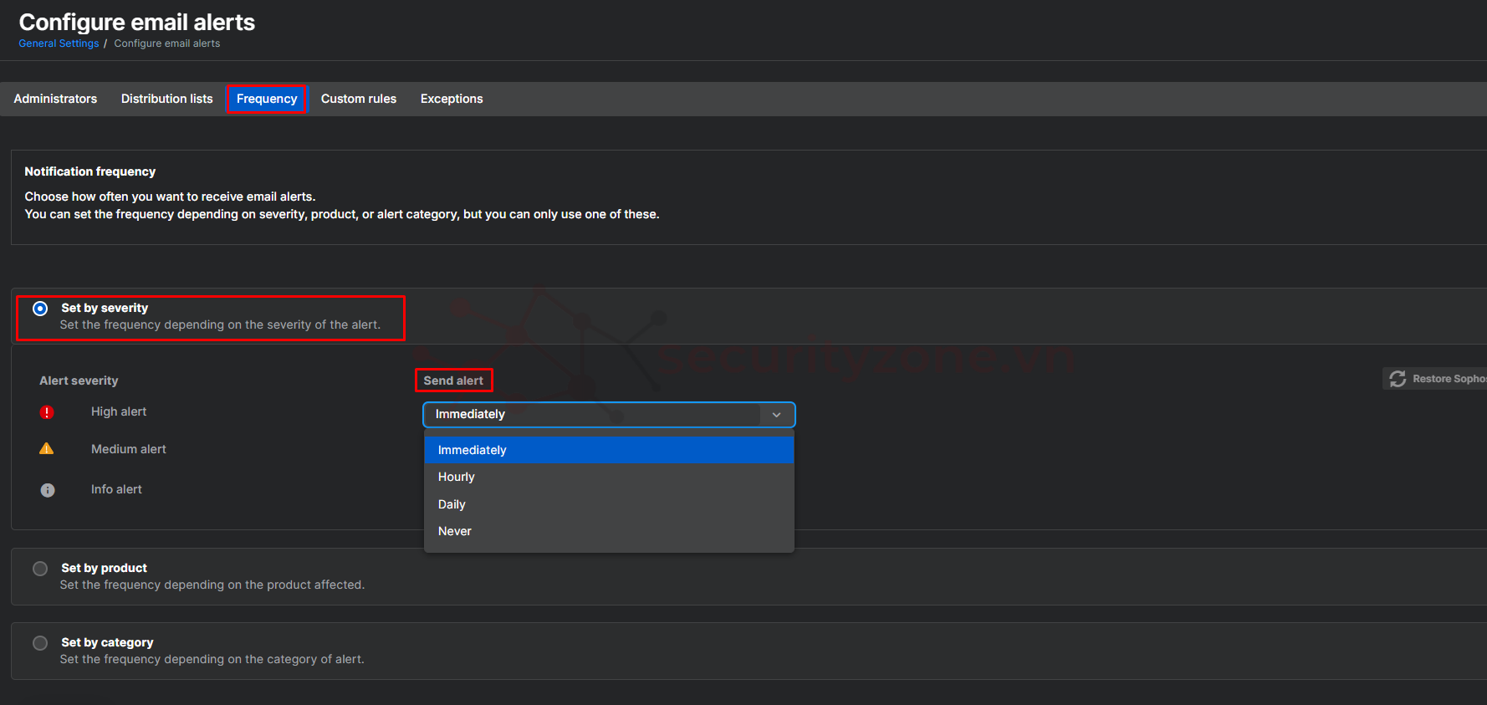Click the Restore Sophos defaults button
The width and height of the screenshot is (1487, 705).
pyautogui.click(x=1434, y=379)
